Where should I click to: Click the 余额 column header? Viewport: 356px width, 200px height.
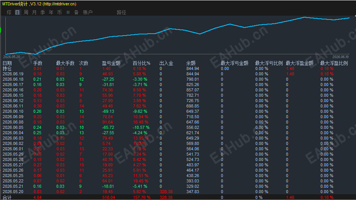point(191,63)
